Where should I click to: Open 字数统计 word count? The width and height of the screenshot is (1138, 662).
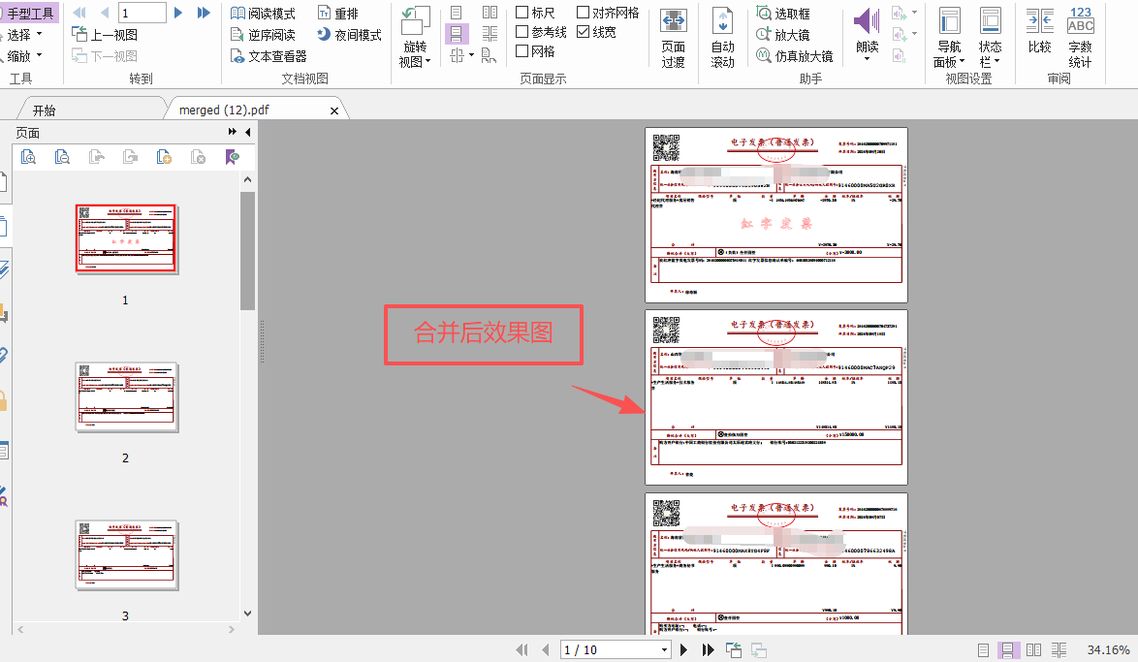click(1080, 38)
